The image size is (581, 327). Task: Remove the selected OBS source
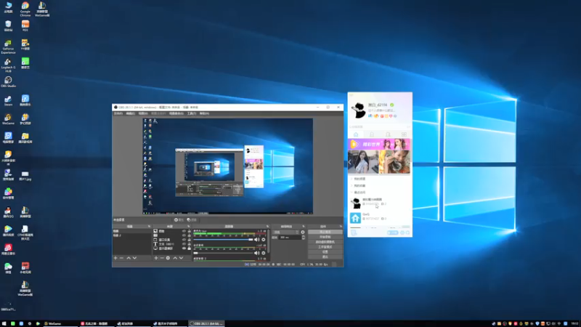click(162, 258)
